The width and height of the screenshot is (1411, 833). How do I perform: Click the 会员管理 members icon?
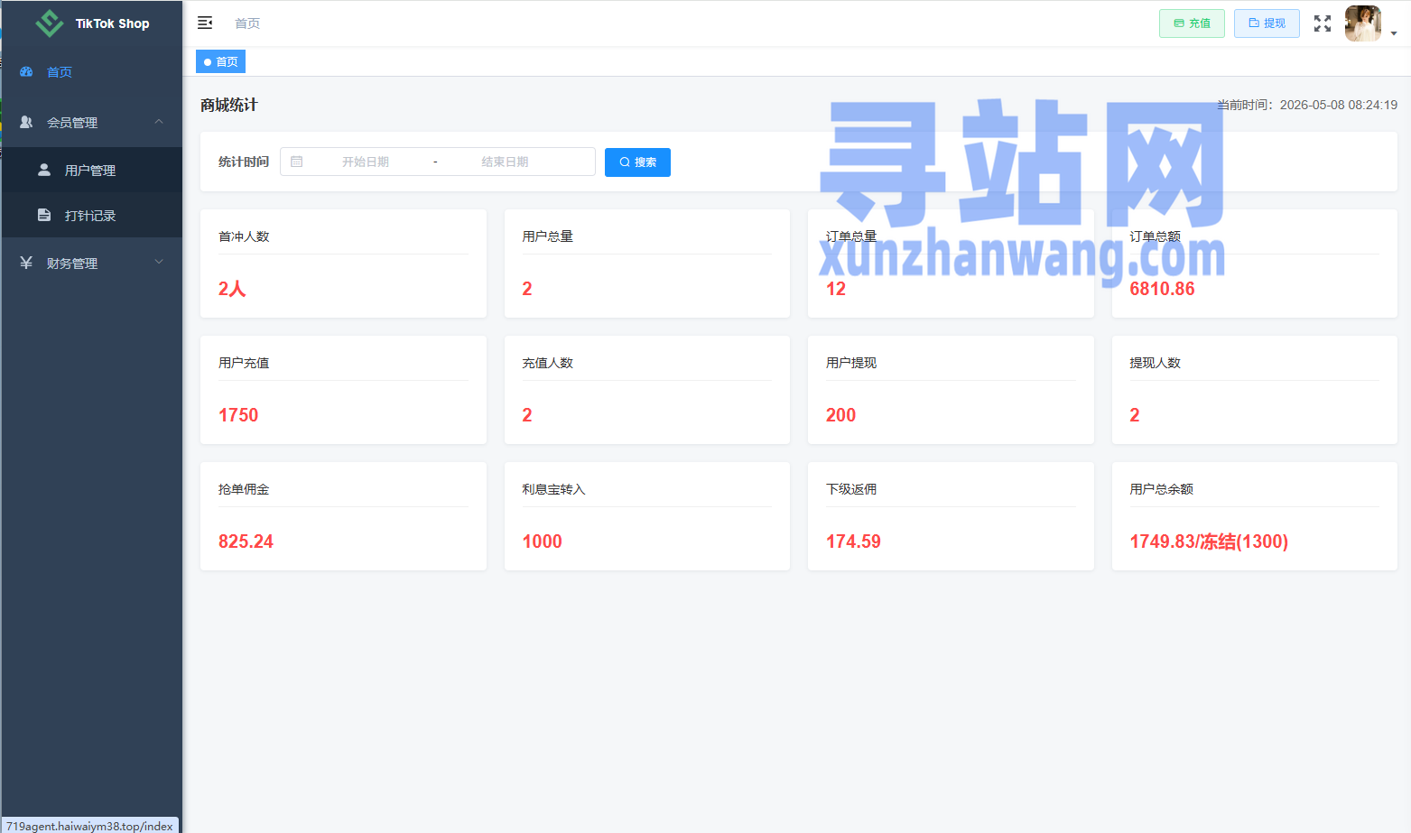coord(26,122)
